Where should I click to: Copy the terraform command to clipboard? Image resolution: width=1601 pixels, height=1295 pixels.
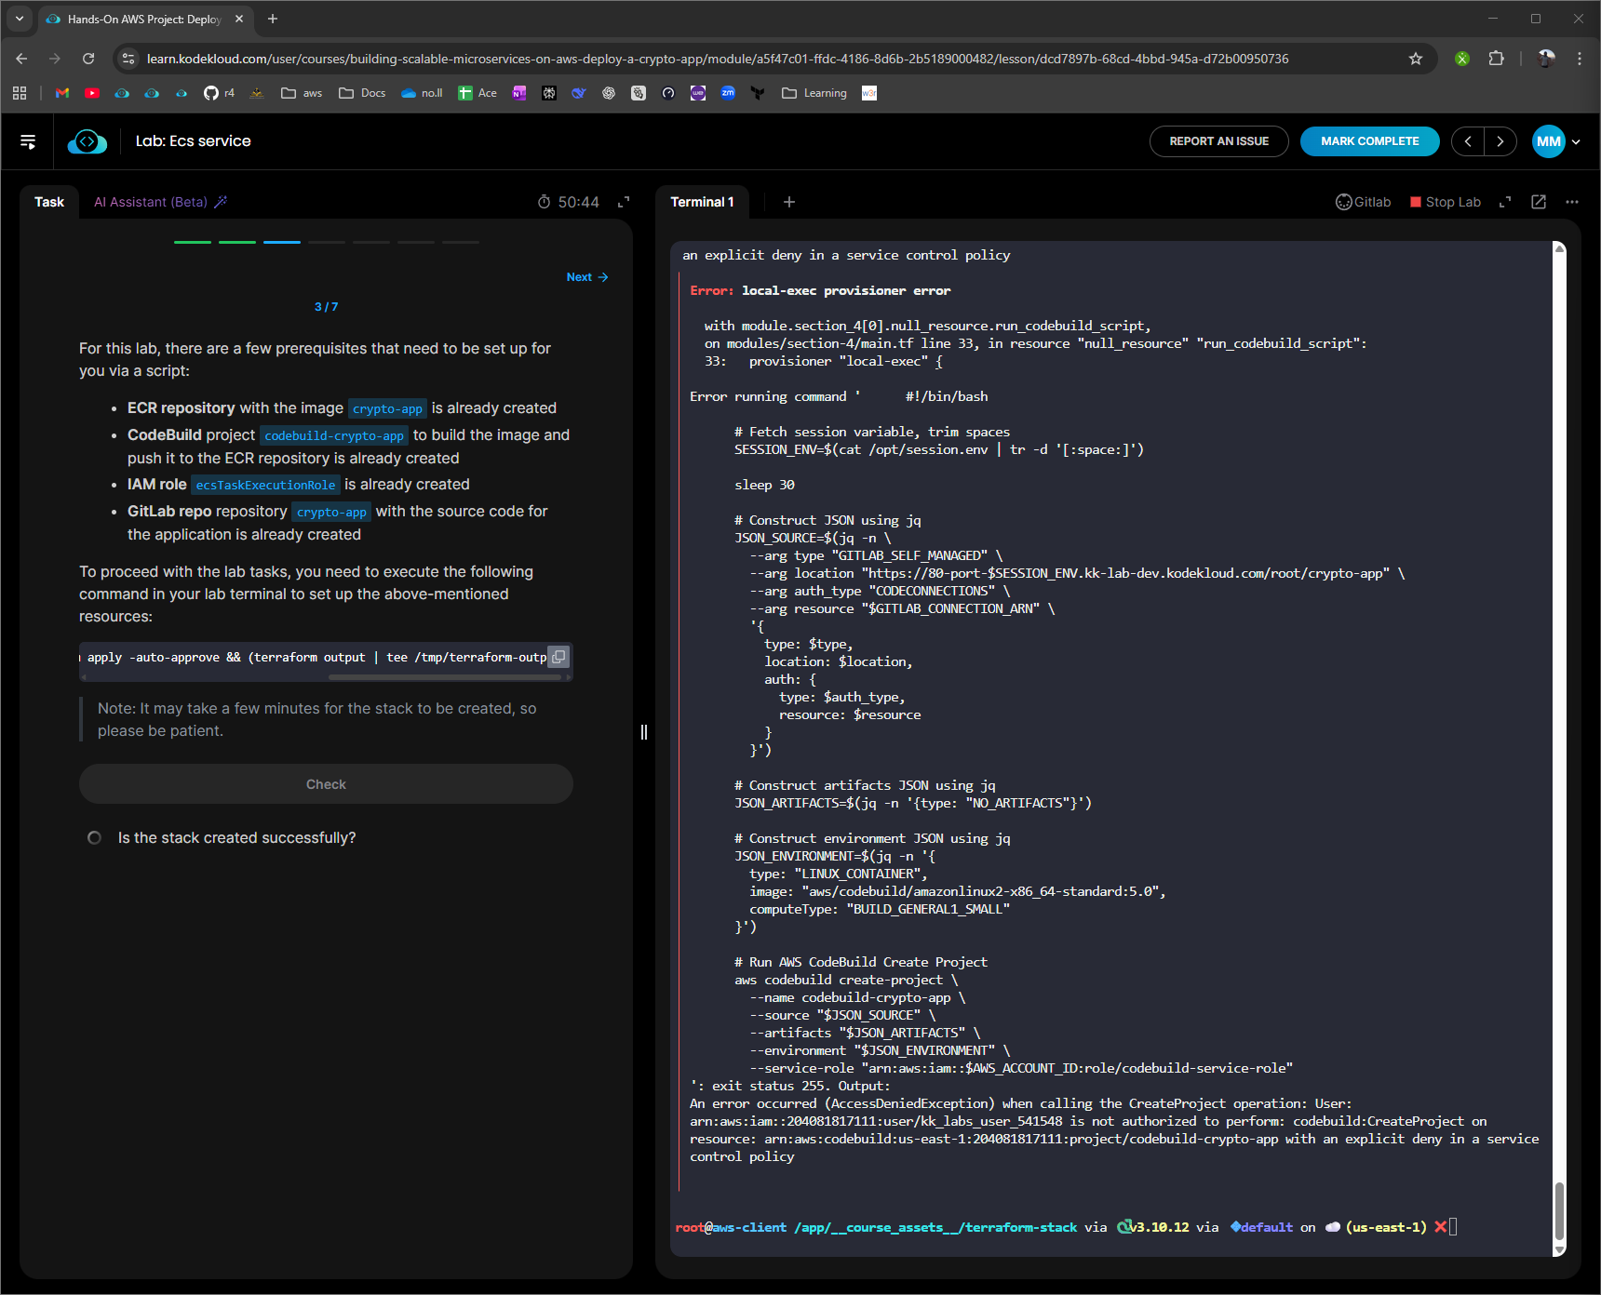point(558,657)
